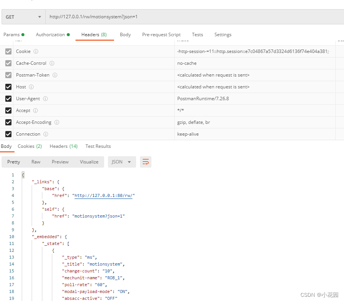The width and height of the screenshot is (344, 301).
Task: Uncheck the Host header checkbox
Action: [x=8, y=87]
